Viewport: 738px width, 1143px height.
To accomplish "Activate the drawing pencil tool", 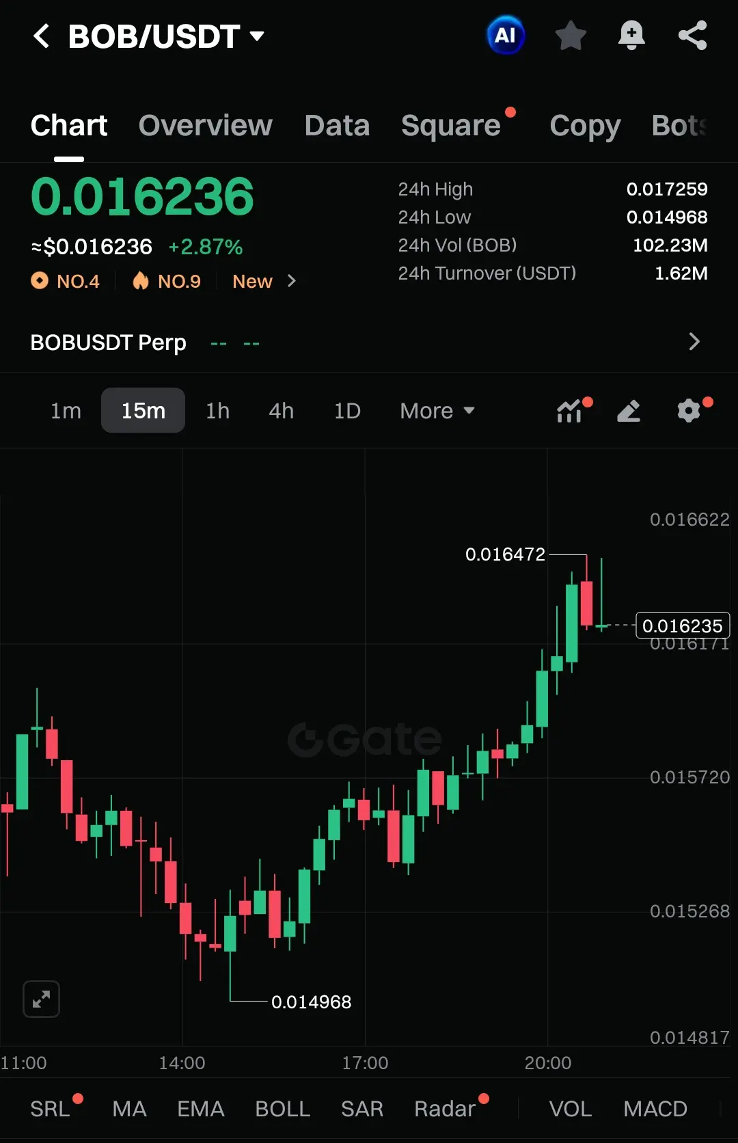I will click(x=629, y=411).
